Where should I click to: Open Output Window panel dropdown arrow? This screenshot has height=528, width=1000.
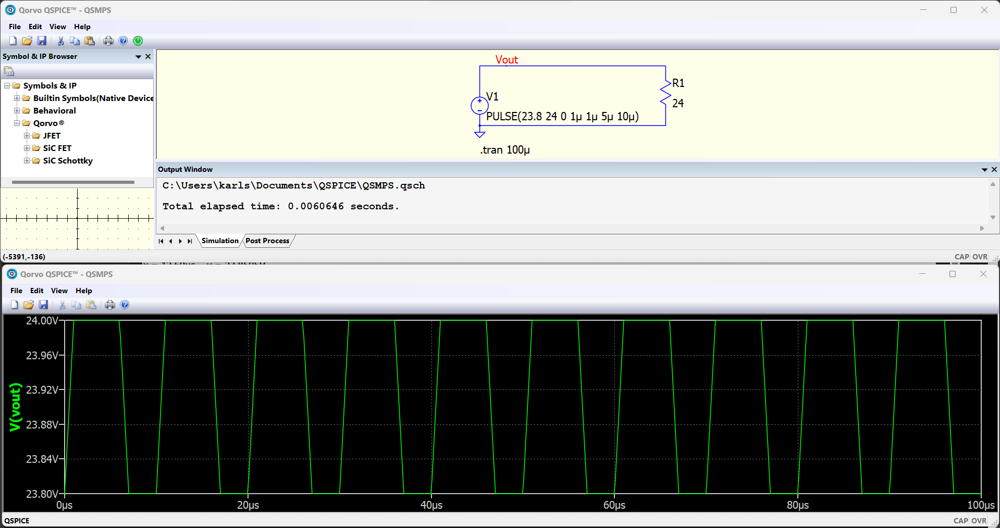pyautogui.click(x=984, y=169)
